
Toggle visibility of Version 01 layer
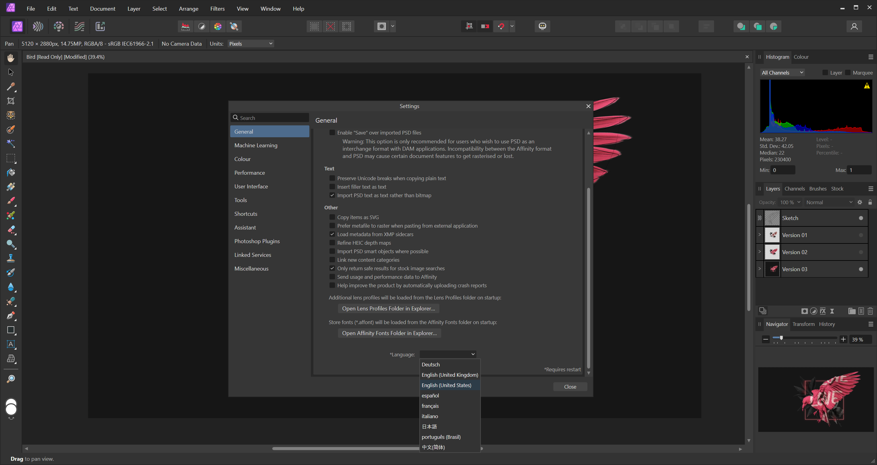(x=861, y=235)
